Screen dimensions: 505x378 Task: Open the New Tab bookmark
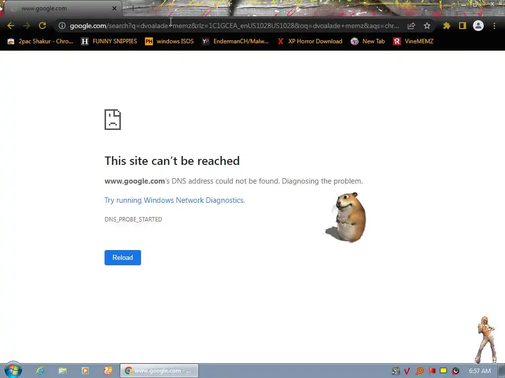[x=368, y=41]
